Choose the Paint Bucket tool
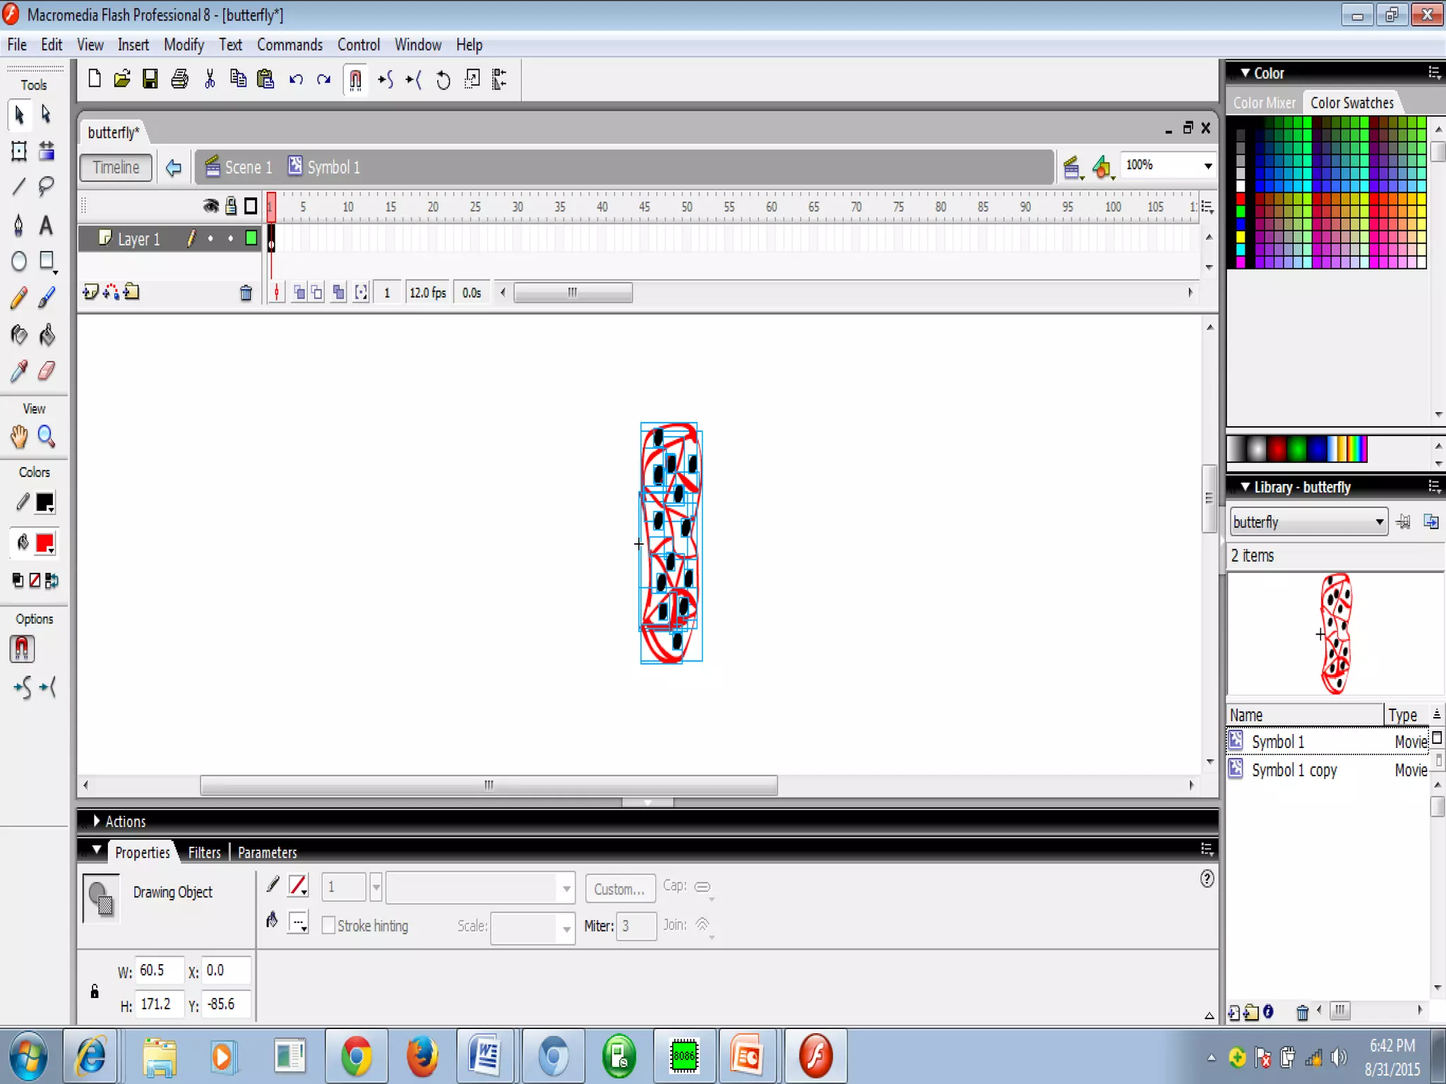Viewport: 1446px width, 1084px height. point(47,335)
